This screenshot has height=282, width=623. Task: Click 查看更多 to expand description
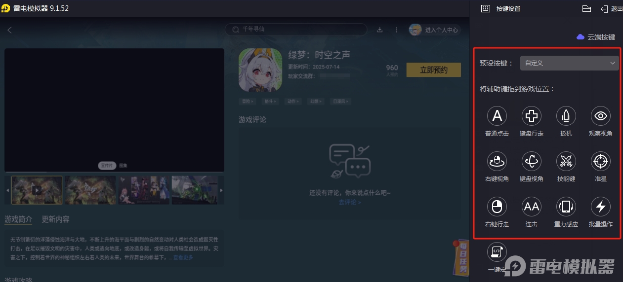(183, 257)
